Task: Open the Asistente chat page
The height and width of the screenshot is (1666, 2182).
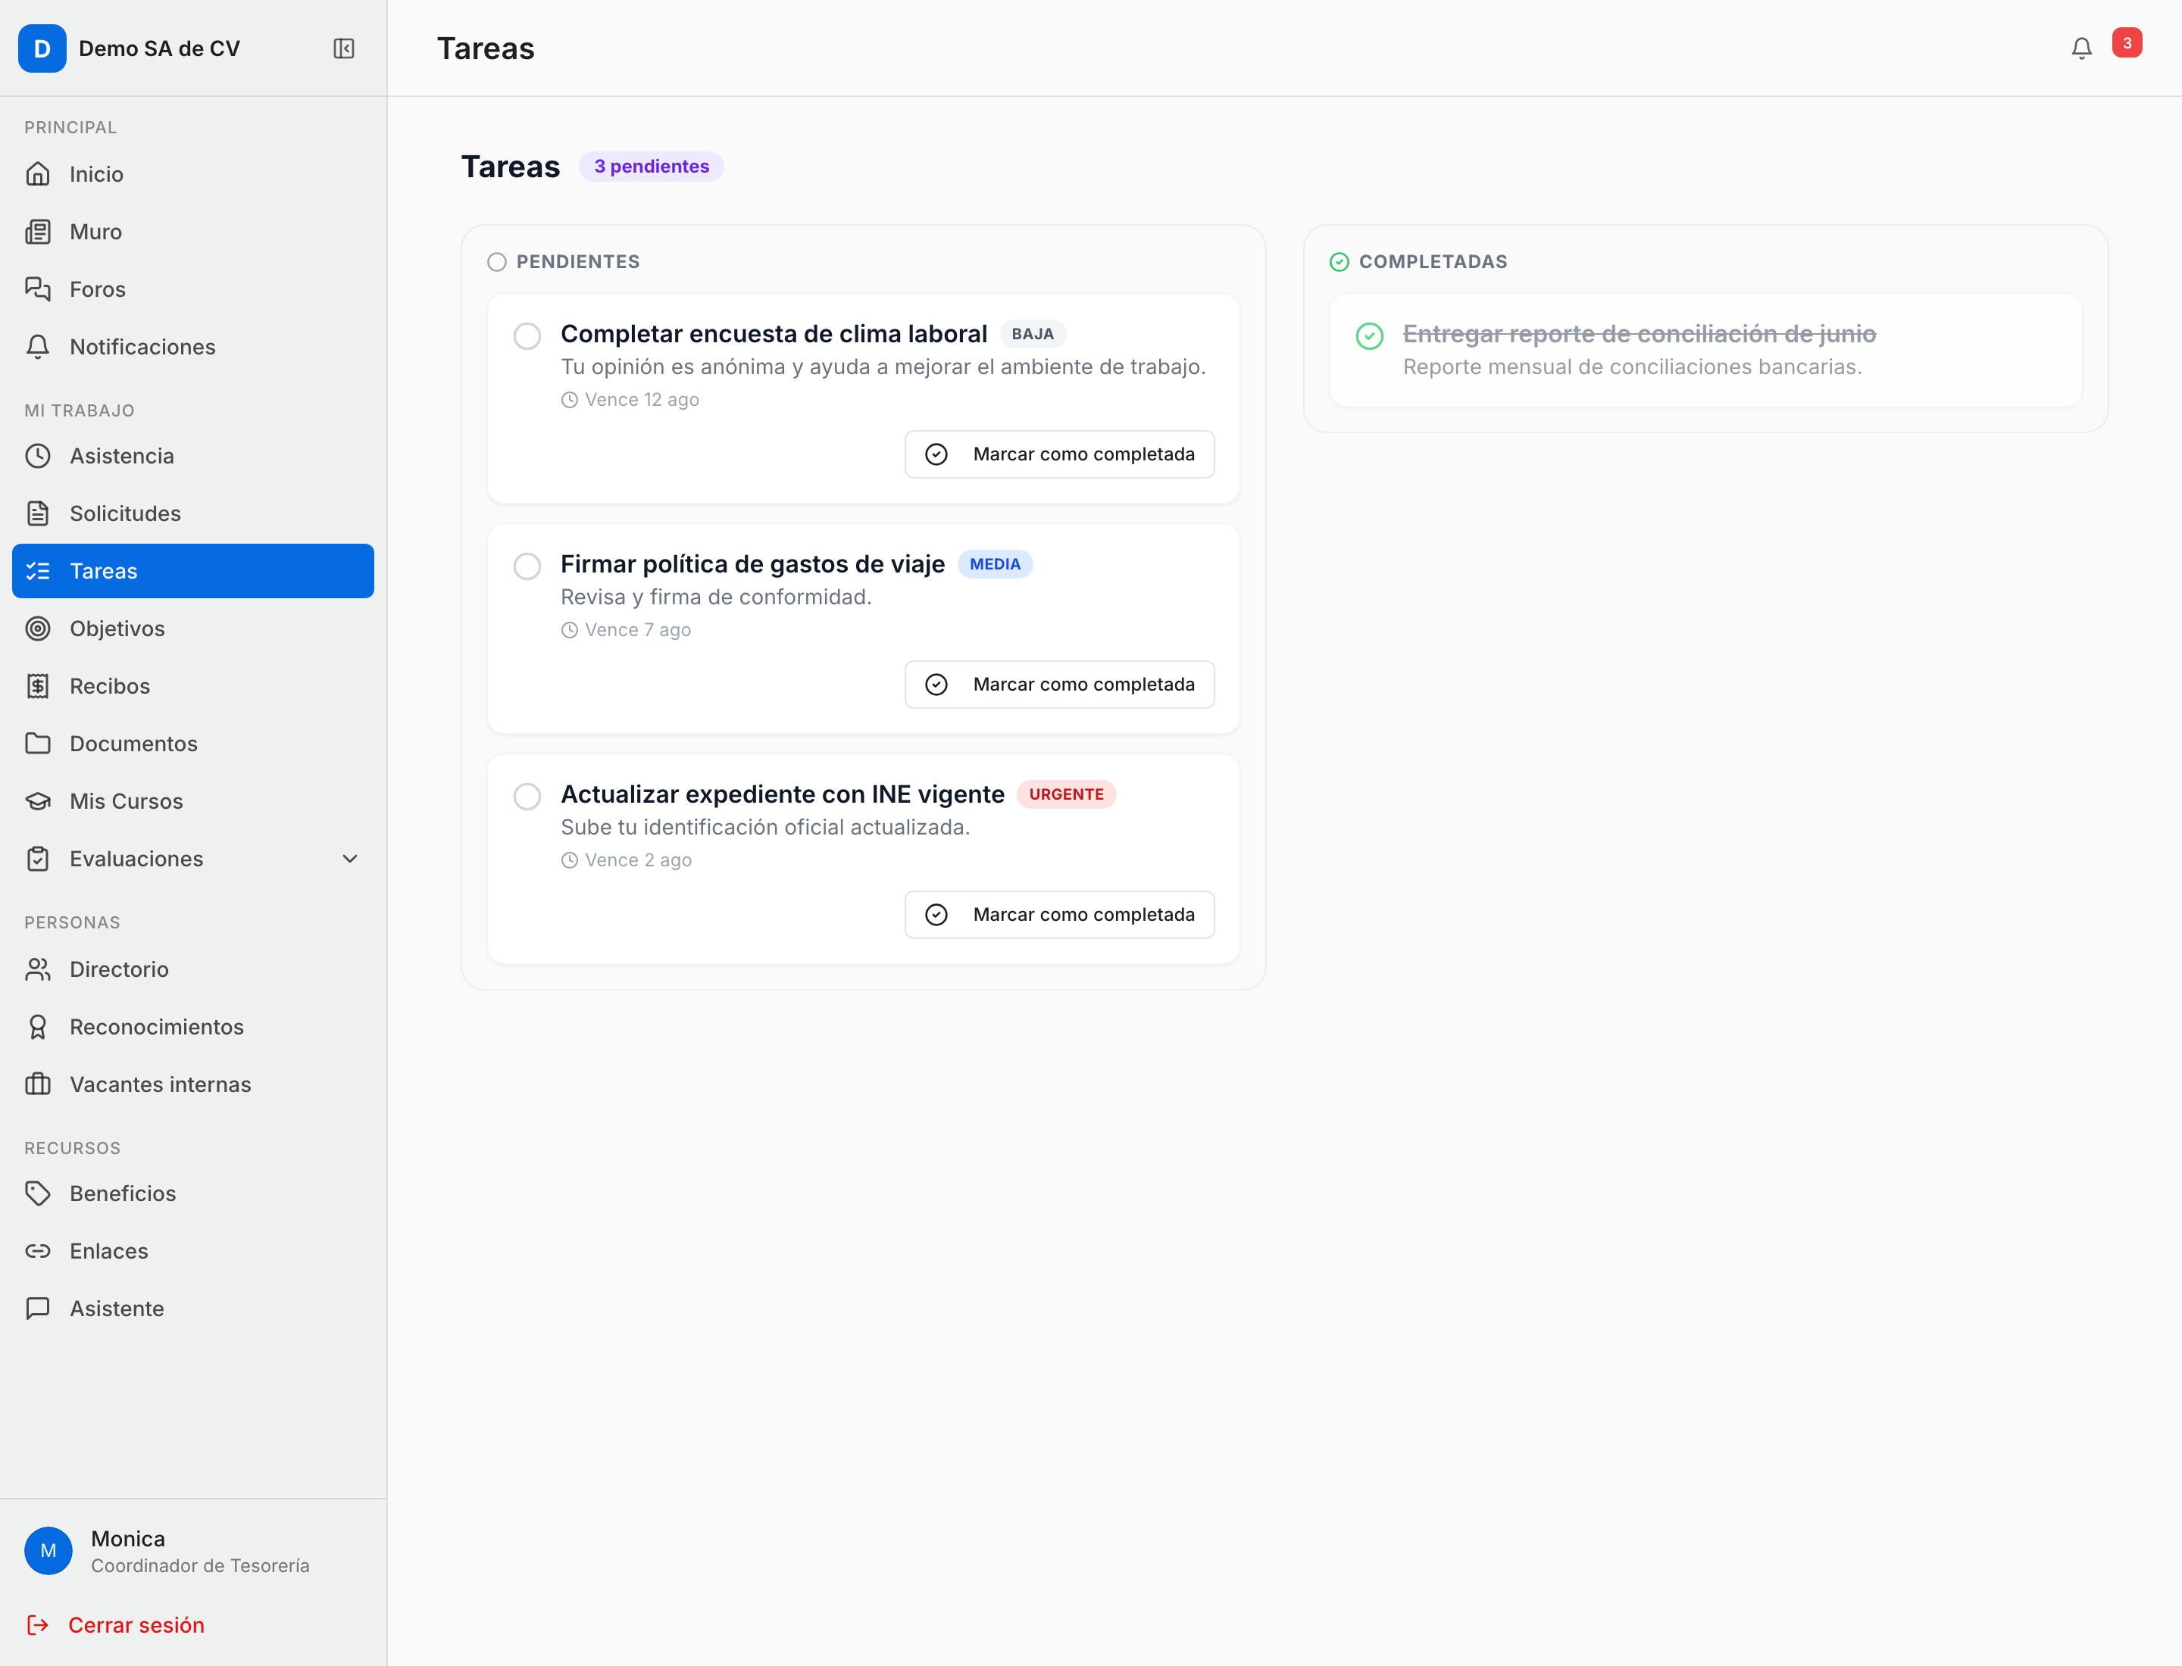Action: click(192, 1308)
